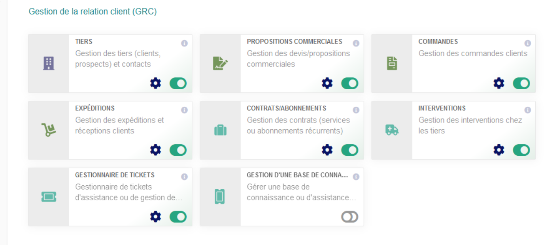Show info for Gestion d'une base de connaissance
The image size is (557, 245).
pyautogui.click(x=356, y=177)
